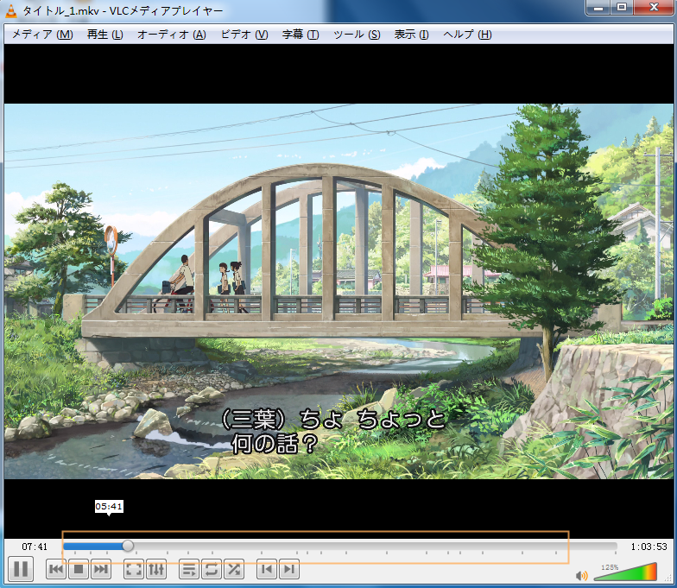This screenshot has width=677, height=588.
Task: Mute audio via speaker icon
Action: point(582,575)
